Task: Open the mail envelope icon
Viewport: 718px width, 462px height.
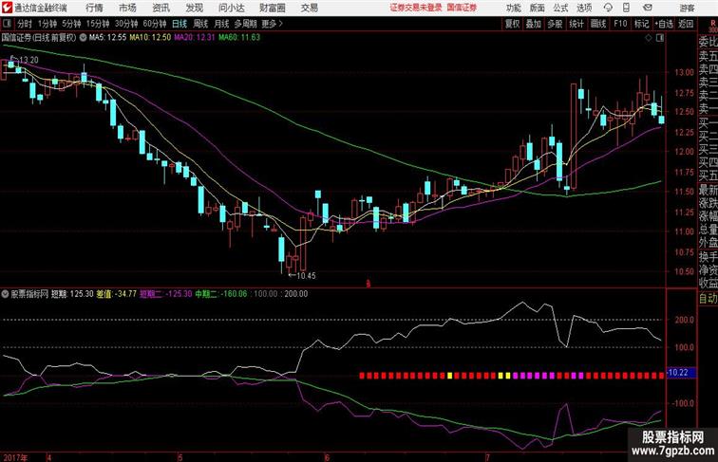Action: point(647,8)
